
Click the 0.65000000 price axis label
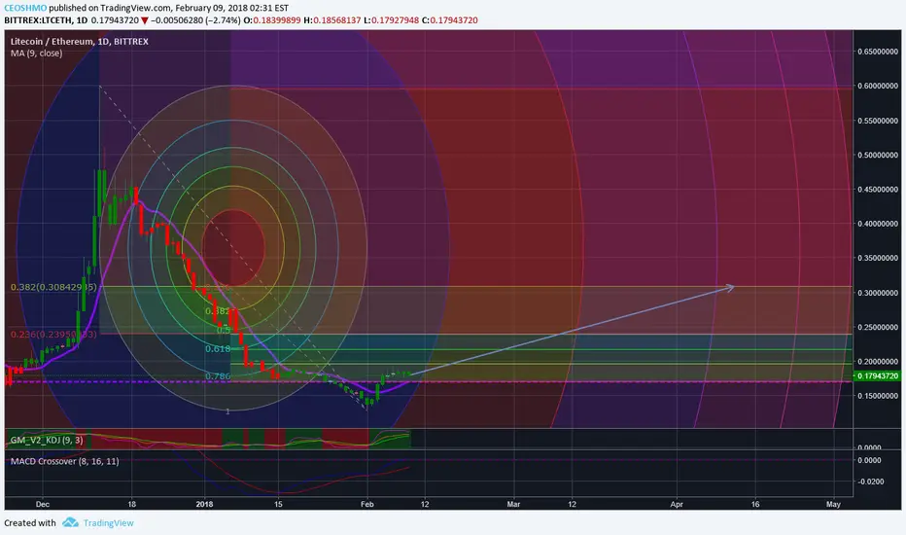pos(878,52)
